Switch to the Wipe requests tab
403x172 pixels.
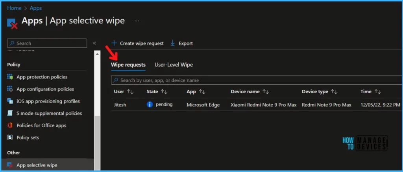(x=128, y=65)
